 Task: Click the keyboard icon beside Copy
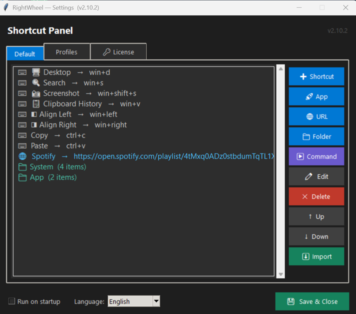22,135
